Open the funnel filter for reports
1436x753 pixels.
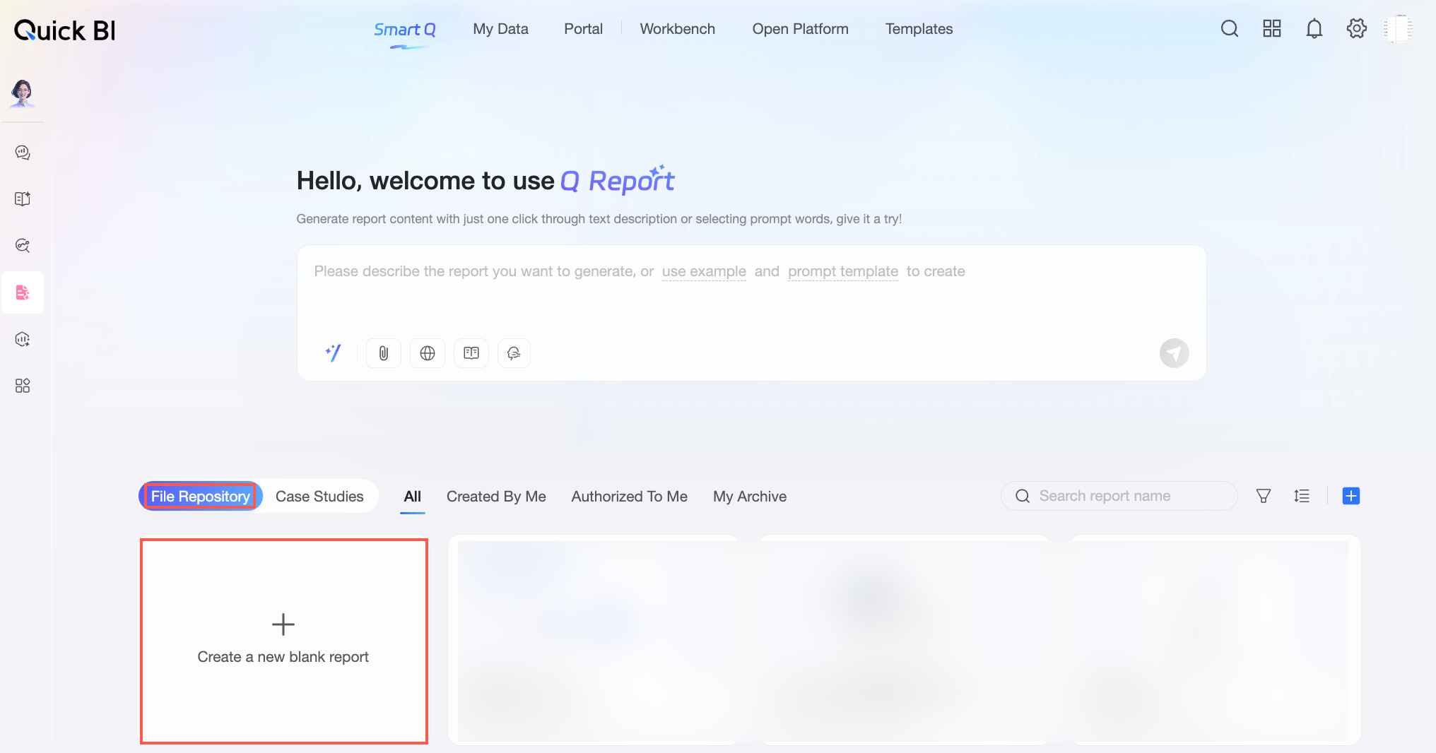point(1264,496)
